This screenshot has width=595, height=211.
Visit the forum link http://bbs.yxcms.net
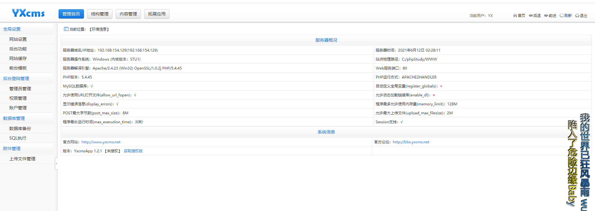coord(411,142)
